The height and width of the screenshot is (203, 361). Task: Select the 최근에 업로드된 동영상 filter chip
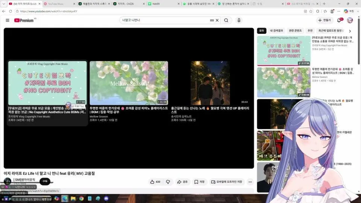click(331, 30)
